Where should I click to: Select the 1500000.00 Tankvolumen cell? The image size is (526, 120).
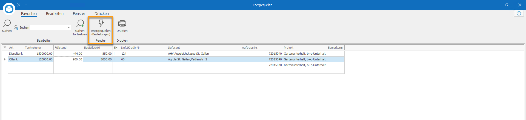tap(39, 54)
